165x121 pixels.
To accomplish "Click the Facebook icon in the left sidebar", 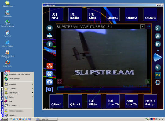I will (x=50, y=44).
